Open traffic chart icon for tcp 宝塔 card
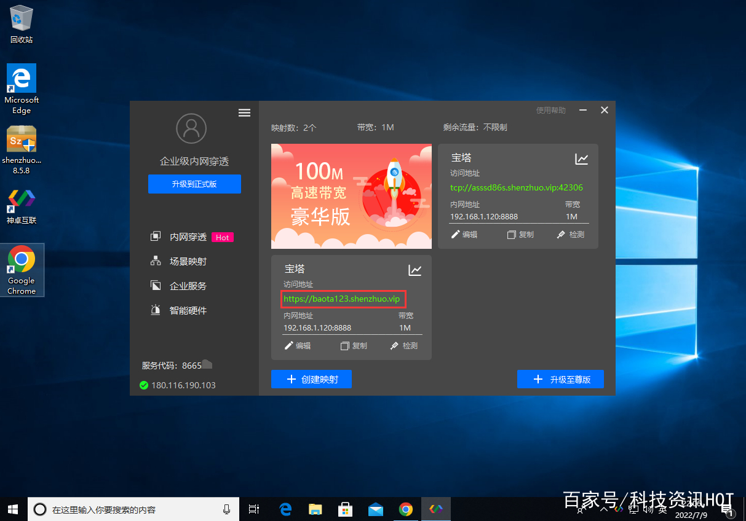 [x=582, y=159]
